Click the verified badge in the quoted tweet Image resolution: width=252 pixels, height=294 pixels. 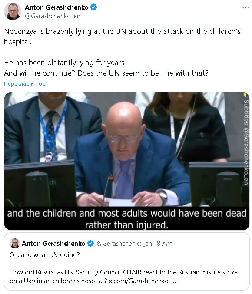pyautogui.click(x=91, y=243)
